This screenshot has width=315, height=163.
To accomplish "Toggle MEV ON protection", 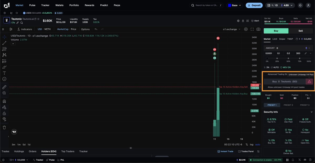I will [285, 67].
